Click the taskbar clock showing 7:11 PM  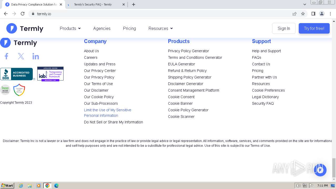tap(322, 186)
